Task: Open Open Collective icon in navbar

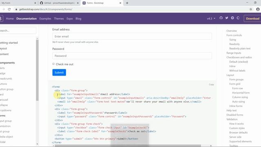Action: coord(238,18)
